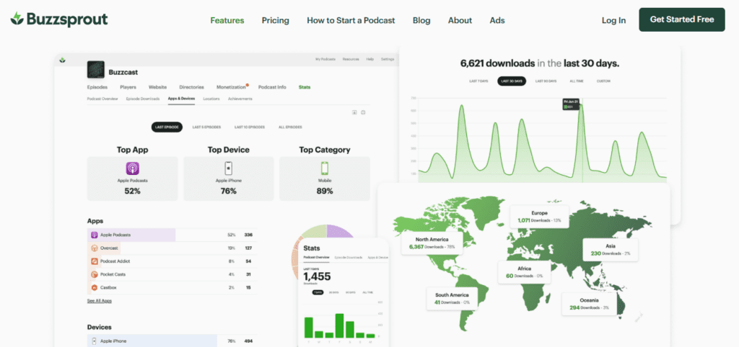Open the Podcast Overview sub-tab in Buzzcast dashboard
Screen dimensions: 739x347
[102, 99]
